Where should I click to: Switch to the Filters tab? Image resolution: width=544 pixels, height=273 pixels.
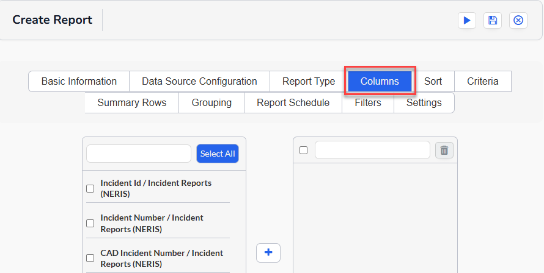[x=368, y=103]
